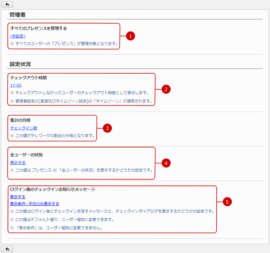The width and height of the screenshot is (270, 253).
Task: Click the 集計の分母 label
Action: (20, 120)
